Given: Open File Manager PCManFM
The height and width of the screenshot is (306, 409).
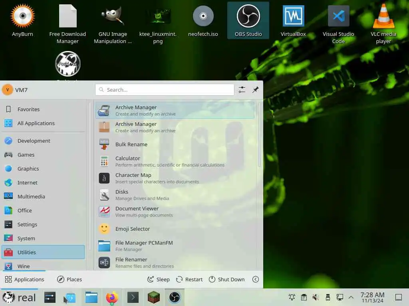Looking at the screenshot, I should click(175, 246).
